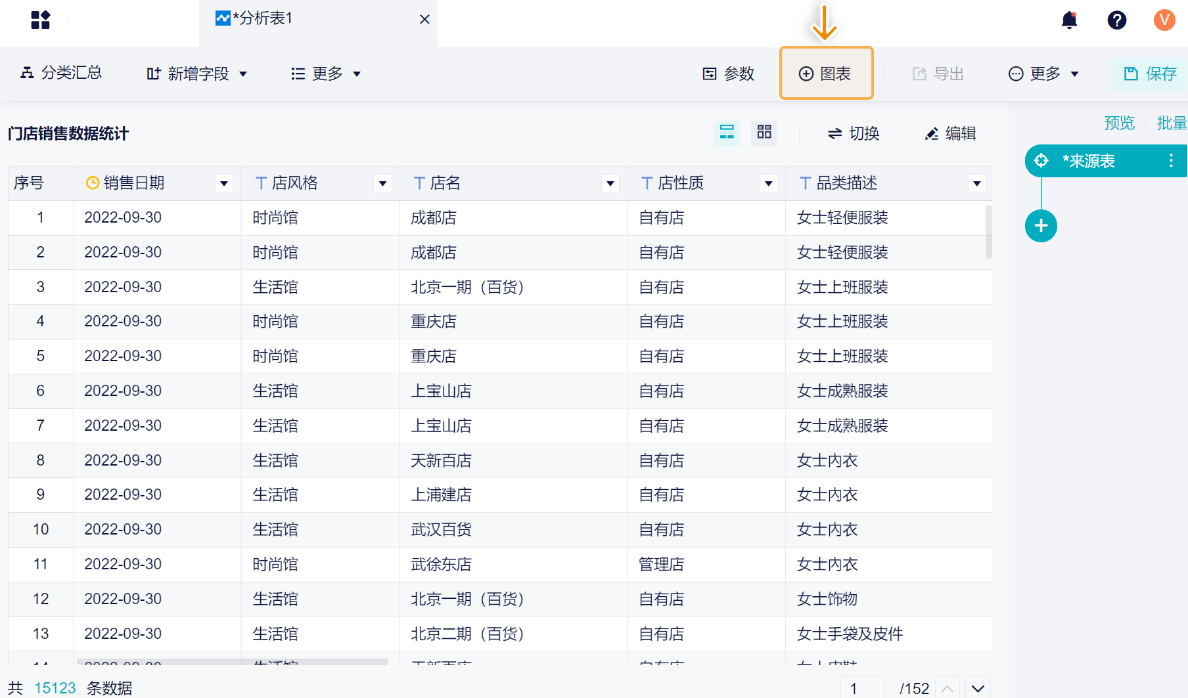Open the left 更多 list menu
Screen dimensions: 1188x698
point(326,74)
